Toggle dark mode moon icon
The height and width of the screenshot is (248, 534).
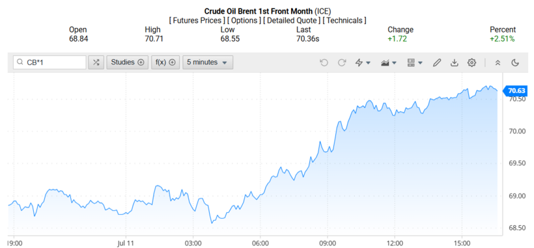(515, 62)
